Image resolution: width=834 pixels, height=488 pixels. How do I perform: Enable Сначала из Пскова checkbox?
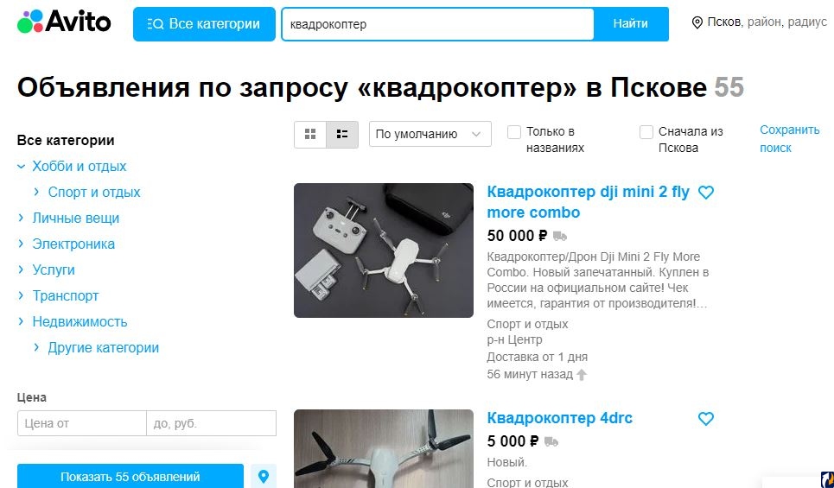pyautogui.click(x=646, y=132)
